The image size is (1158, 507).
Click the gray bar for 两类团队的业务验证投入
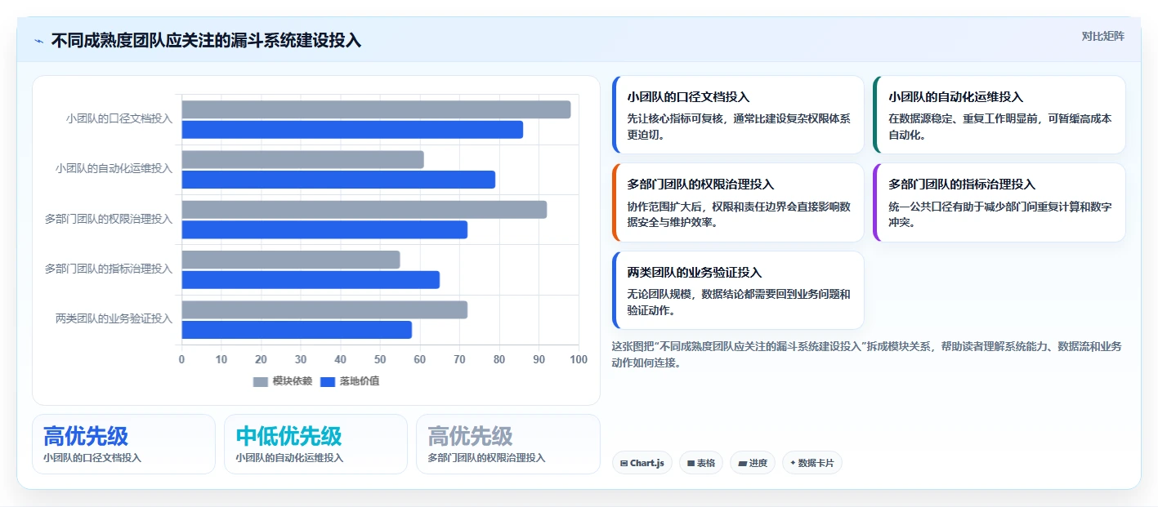click(x=324, y=309)
